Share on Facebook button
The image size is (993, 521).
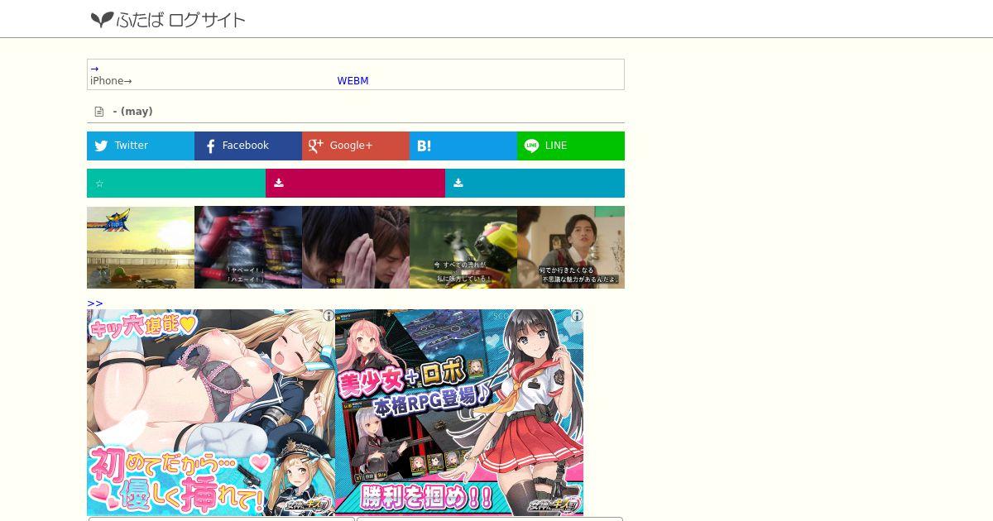tap(248, 146)
